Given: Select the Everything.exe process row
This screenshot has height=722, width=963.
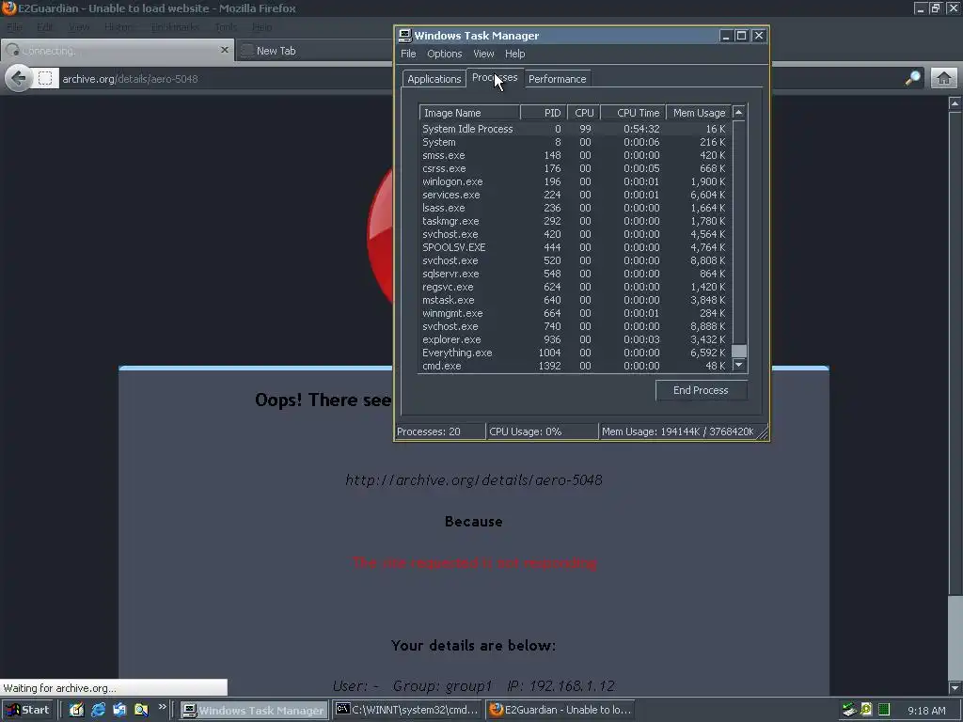Looking at the screenshot, I should click(x=575, y=353).
